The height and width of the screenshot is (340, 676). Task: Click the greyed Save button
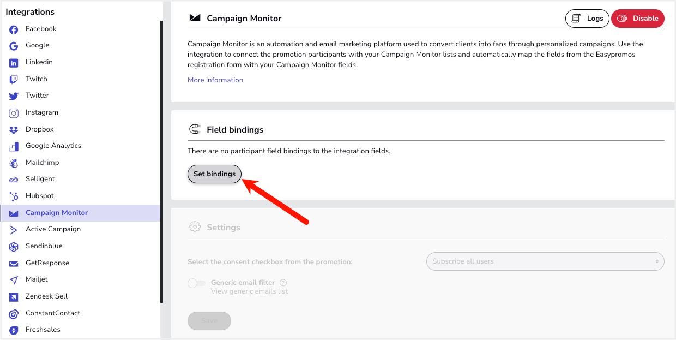[209, 321]
